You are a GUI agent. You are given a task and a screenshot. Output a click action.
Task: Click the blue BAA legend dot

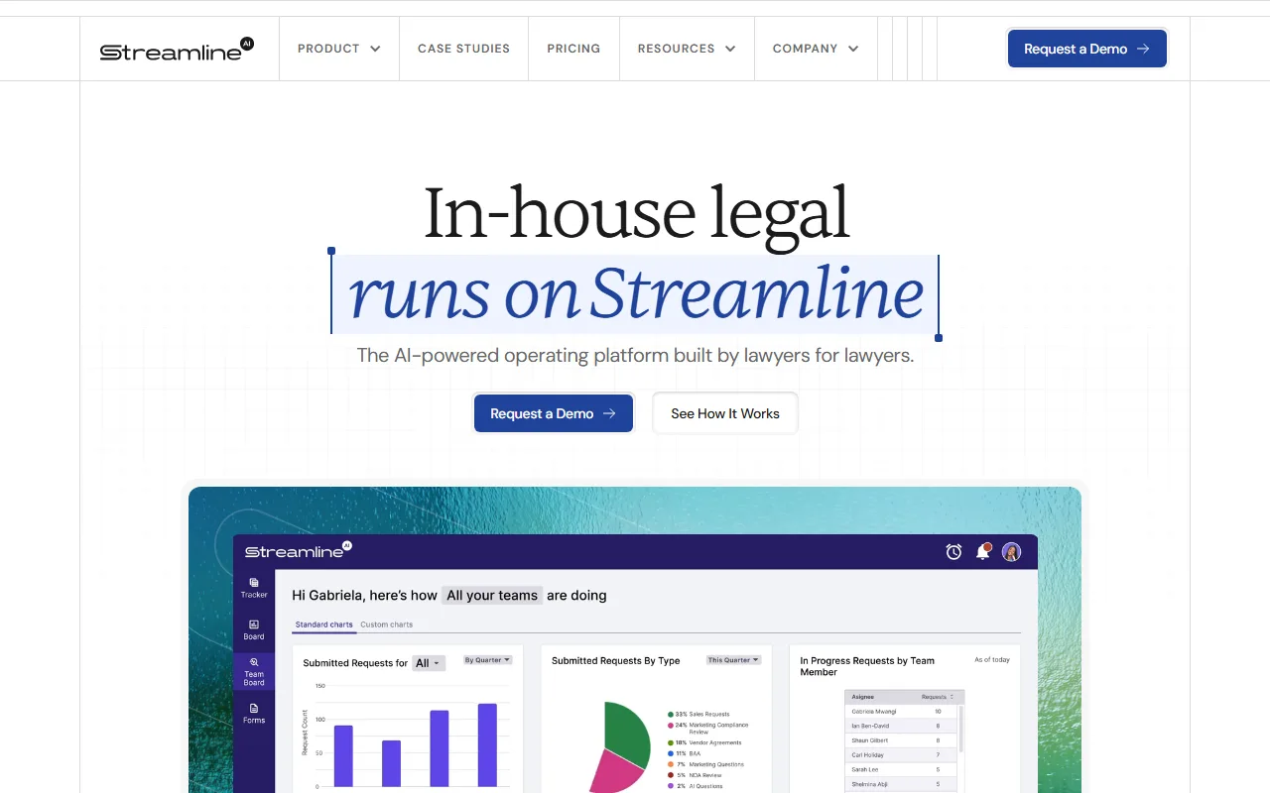(671, 753)
